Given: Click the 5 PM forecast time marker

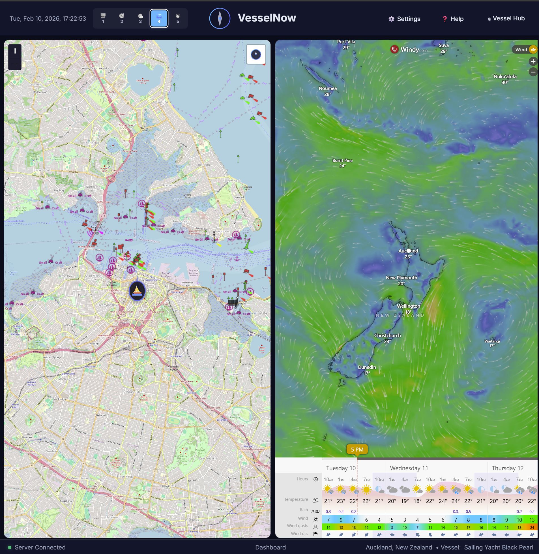Looking at the screenshot, I should tap(357, 450).
